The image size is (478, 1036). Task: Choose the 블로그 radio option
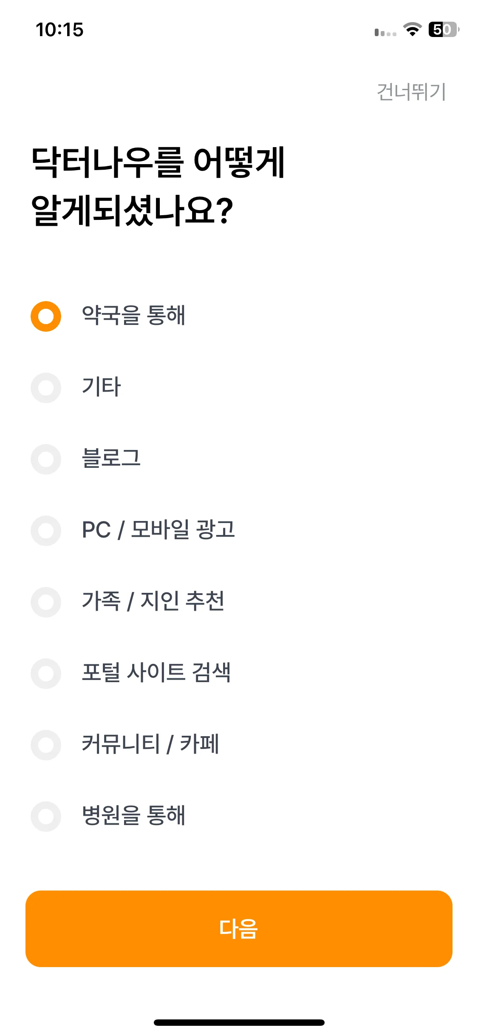[x=46, y=459]
